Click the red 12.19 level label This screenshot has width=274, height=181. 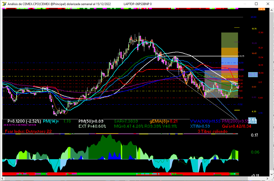click(x=261, y=65)
